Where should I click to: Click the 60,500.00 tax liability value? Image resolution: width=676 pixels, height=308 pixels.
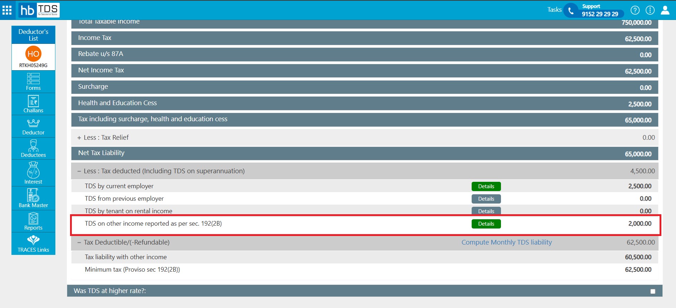638,257
